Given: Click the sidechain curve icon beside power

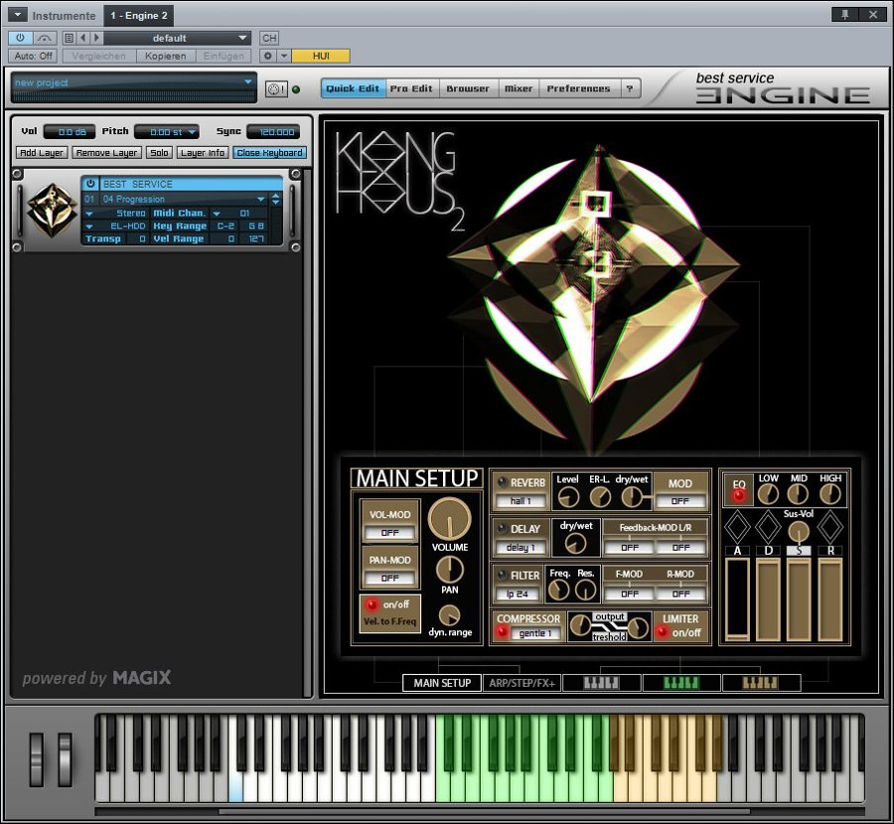Looking at the screenshot, I should click(x=44, y=38).
